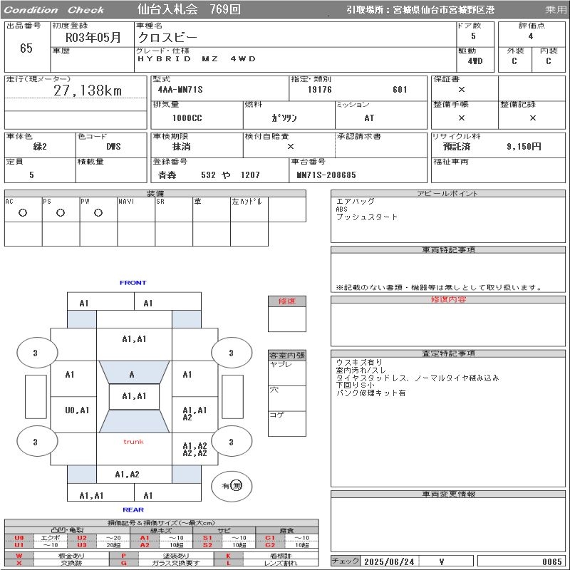570x570 pixels.
Task: Select the door panel marked U0,A1
Action: (73, 415)
